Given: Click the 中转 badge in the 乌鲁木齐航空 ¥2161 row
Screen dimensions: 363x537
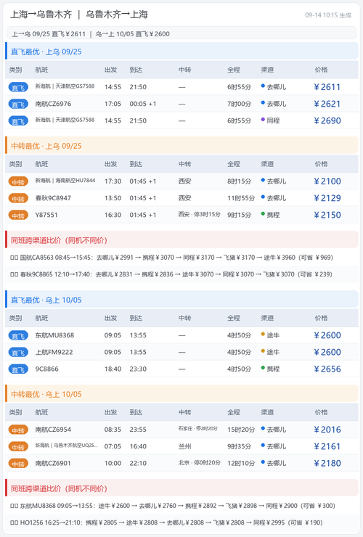Looking at the screenshot, I should coord(18,446).
